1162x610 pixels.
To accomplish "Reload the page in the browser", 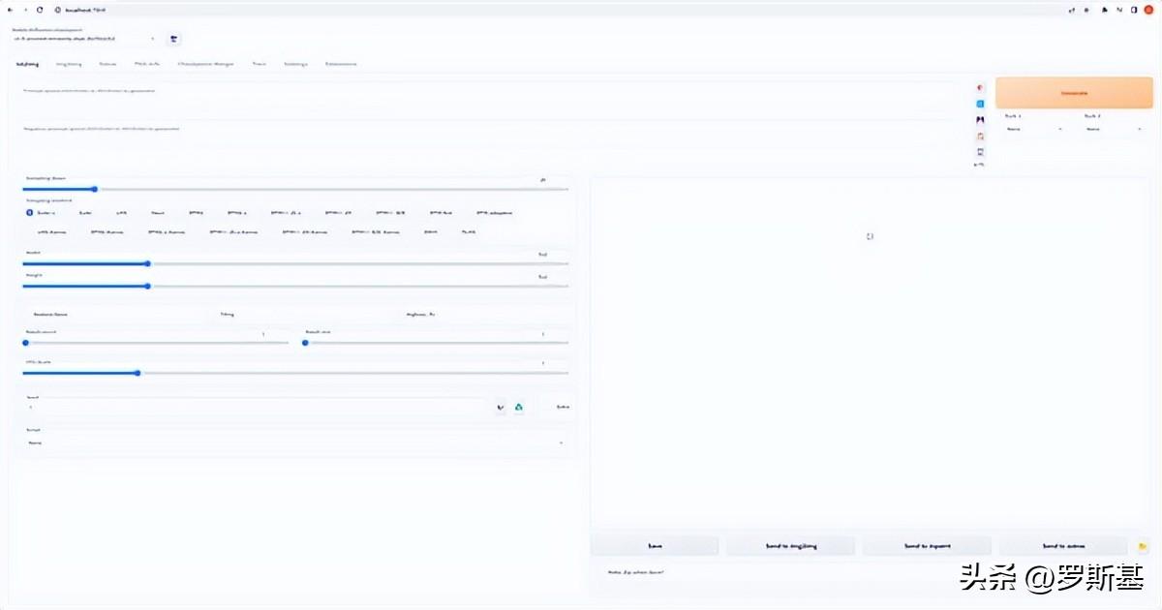I will [40, 9].
